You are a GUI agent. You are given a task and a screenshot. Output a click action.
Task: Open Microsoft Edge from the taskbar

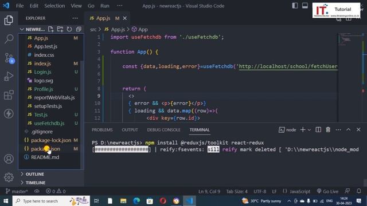coord(136,201)
